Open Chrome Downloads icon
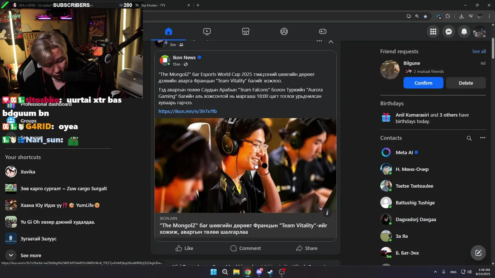Viewport: 495px width, 278px height. point(461,16)
